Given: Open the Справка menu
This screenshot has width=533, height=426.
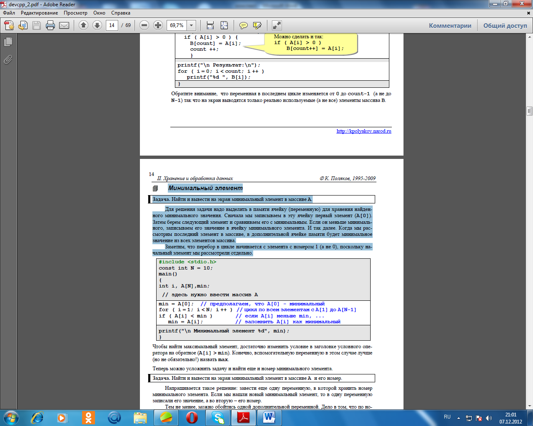Looking at the screenshot, I should [121, 13].
